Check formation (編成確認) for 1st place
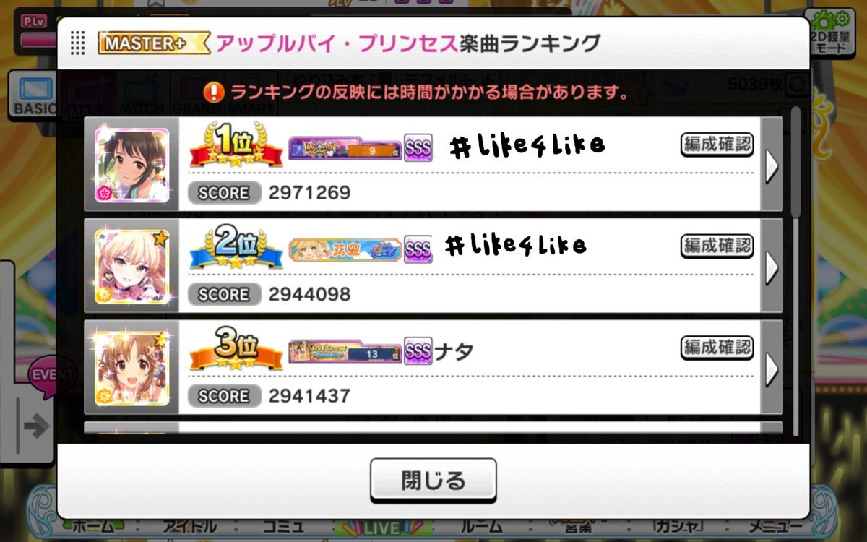The width and height of the screenshot is (867, 542). pyautogui.click(x=717, y=145)
